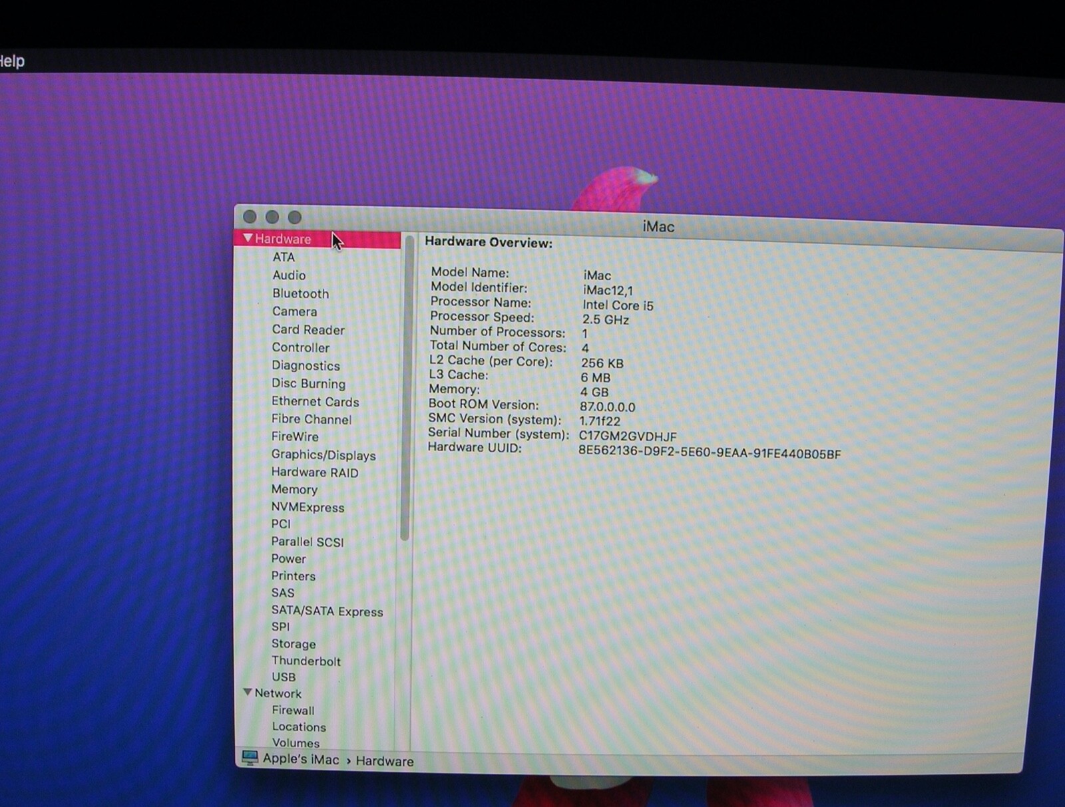Screen dimensions: 1065x807
Task: Click the Memory value 4 GB
Action: click(x=594, y=392)
